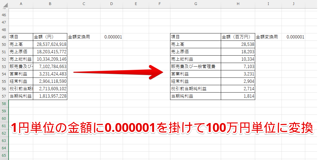This screenshot has width=318, height=160.
Task: Click 売上高 in column A
Action: (x=21, y=44)
